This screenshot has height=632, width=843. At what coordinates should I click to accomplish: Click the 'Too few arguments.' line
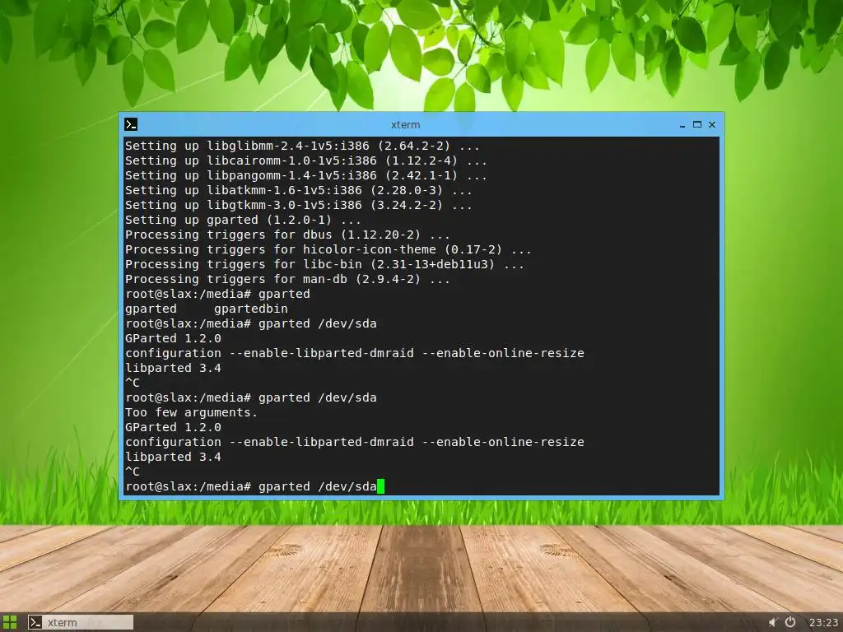(191, 412)
